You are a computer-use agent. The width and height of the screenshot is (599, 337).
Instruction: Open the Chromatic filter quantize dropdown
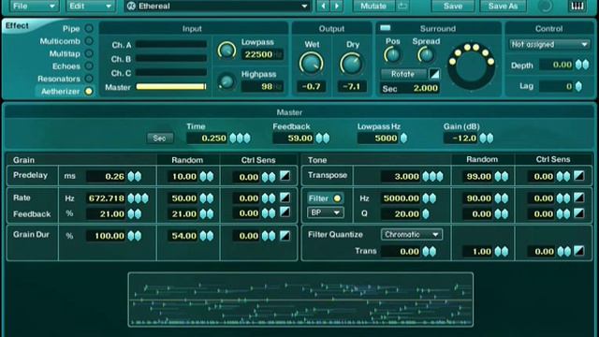[x=412, y=234]
